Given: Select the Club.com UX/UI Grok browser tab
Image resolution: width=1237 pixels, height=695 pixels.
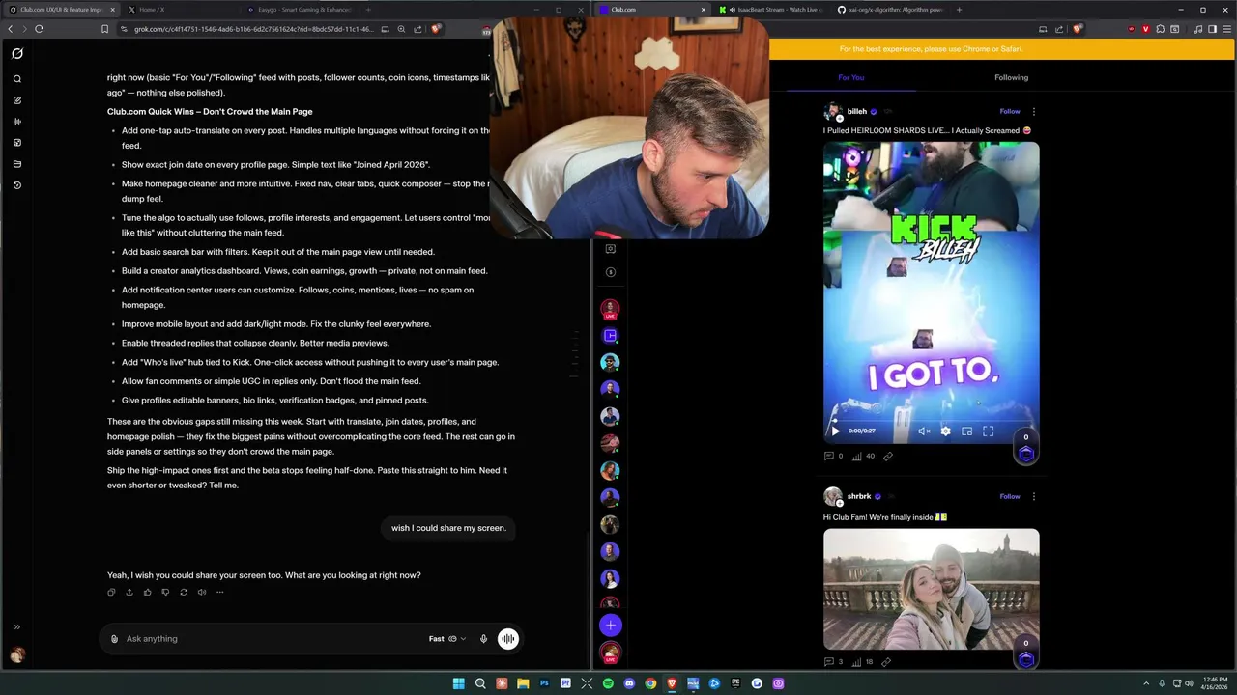Looking at the screenshot, I should click(62, 10).
